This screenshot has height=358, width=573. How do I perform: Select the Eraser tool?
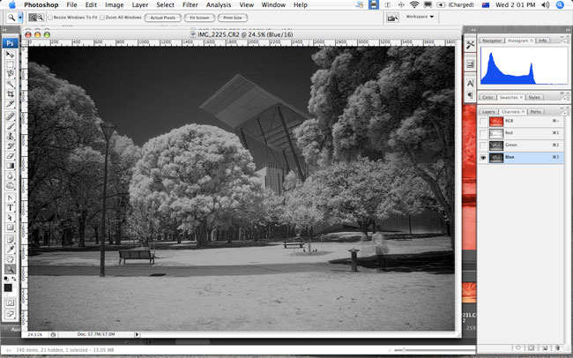point(11,156)
